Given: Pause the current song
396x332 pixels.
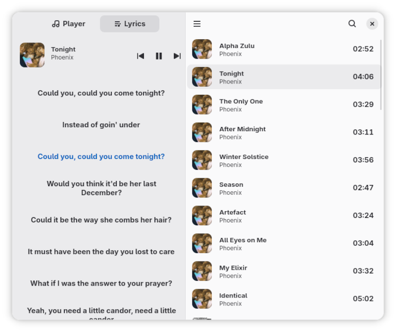Looking at the screenshot, I should [x=159, y=56].
